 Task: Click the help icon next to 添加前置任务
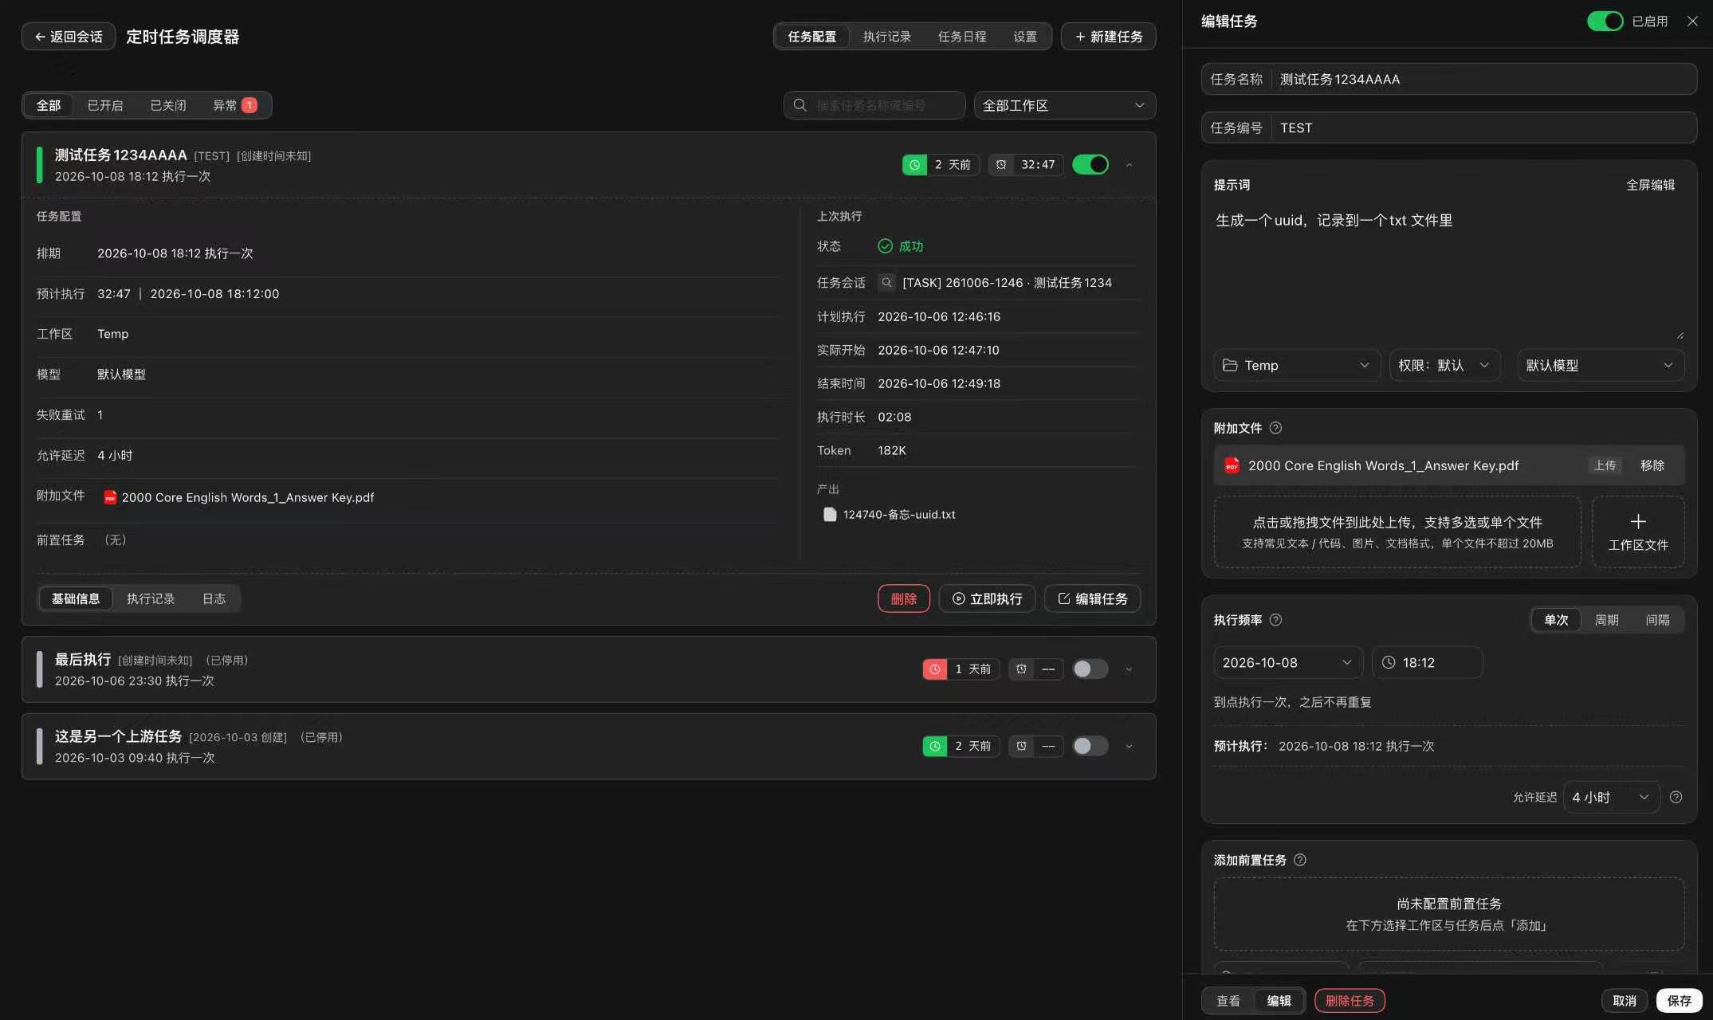1300,860
